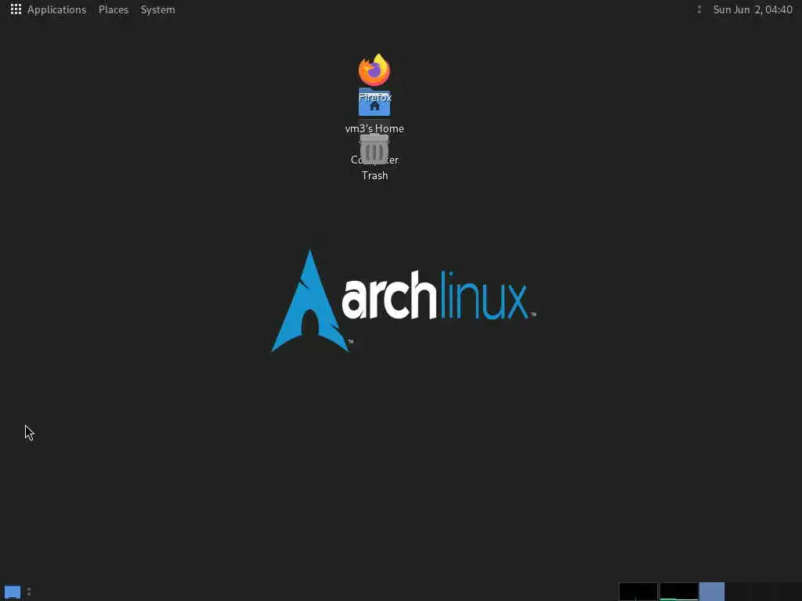Click the Show Desktop button in bottom panel
Viewport: 802px width, 601px height.
[x=13, y=592]
